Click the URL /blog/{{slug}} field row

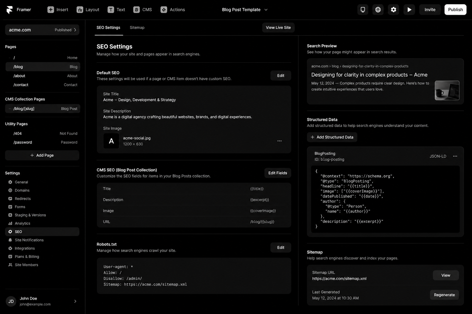click(194, 222)
